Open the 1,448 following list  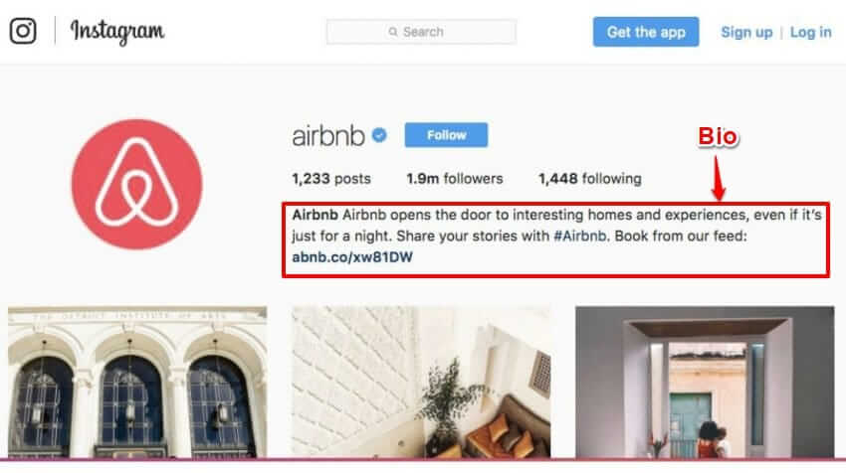click(x=590, y=178)
